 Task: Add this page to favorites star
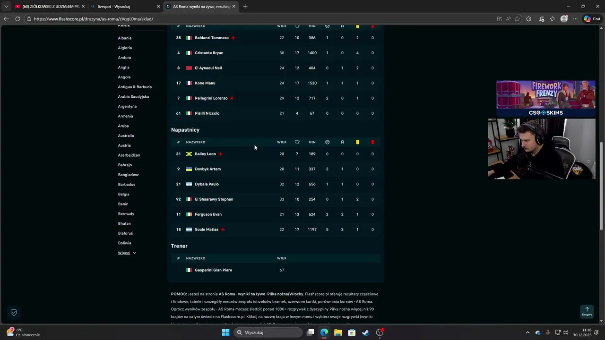pos(517,19)
